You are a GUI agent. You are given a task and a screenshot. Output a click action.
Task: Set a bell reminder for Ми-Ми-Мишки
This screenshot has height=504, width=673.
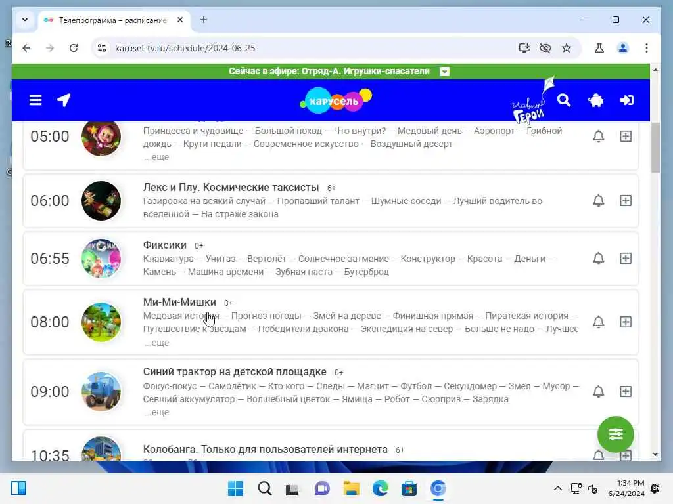pos(598,322)
